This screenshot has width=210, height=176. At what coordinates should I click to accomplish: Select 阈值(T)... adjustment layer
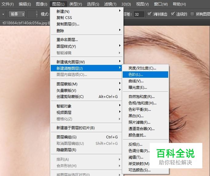pyautogui.click(x=136, y=157)
